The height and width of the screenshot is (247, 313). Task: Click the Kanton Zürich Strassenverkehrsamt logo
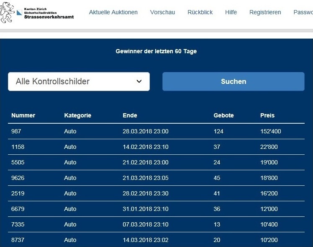tap(37, 12)
